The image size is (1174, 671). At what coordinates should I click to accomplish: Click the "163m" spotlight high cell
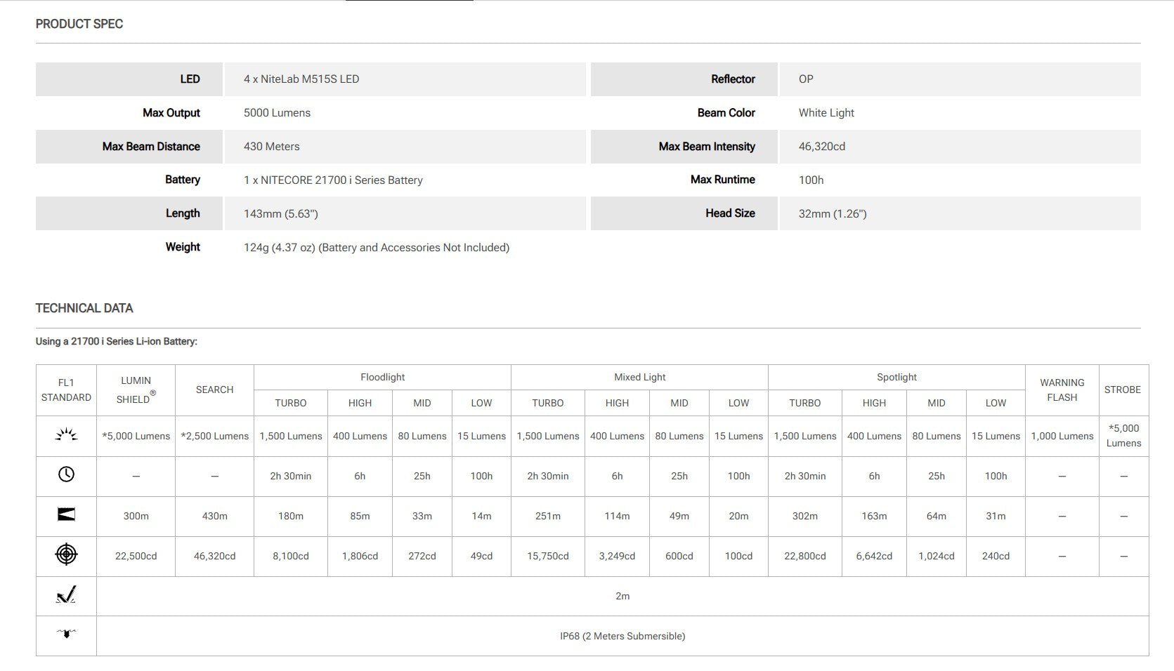click(x=874, y=516)
